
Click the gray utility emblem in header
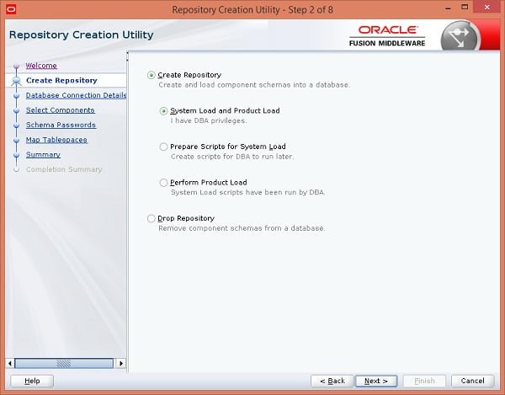click(x=460, y=36)
